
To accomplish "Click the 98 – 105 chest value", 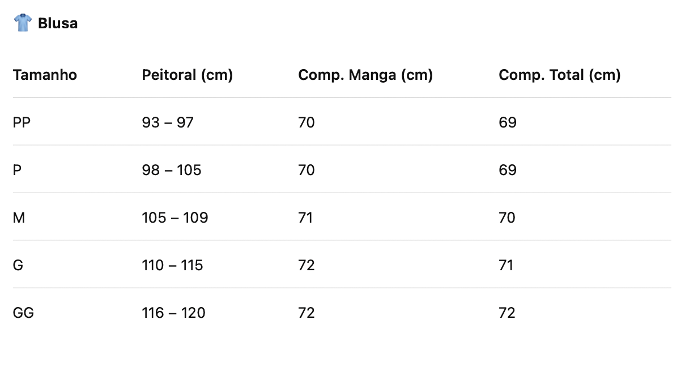I will pos(172,170).
